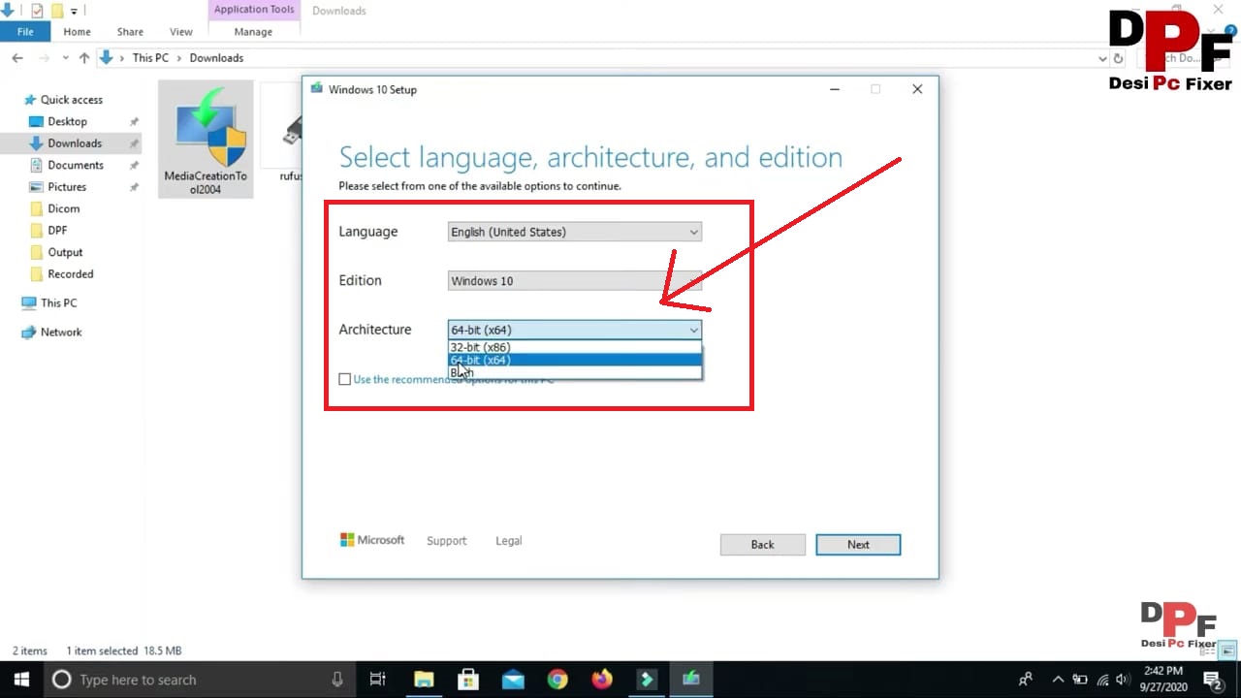Open the notification action center
This screenshot has width=1241, height=698.
(1212, 680)
